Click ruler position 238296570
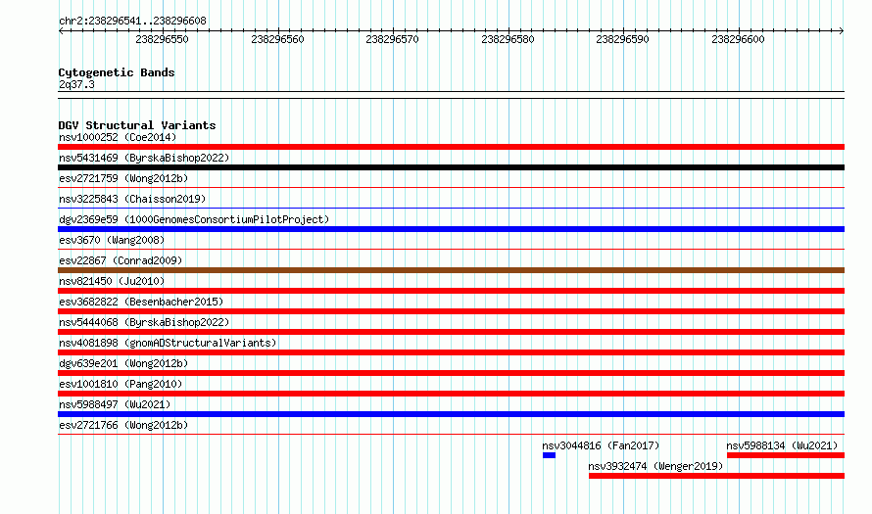 click(x=392, y=39)
